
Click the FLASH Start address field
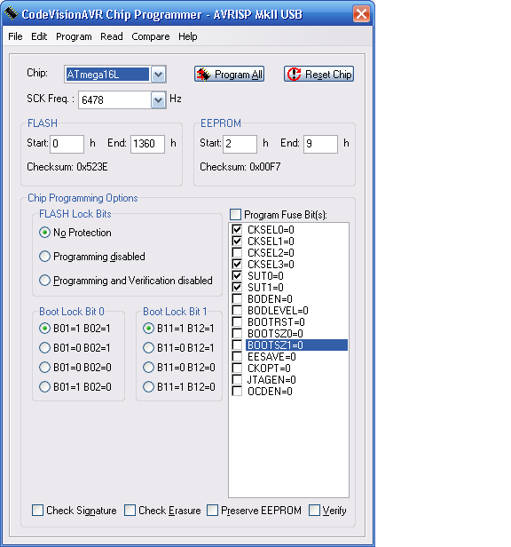(67, 144)
